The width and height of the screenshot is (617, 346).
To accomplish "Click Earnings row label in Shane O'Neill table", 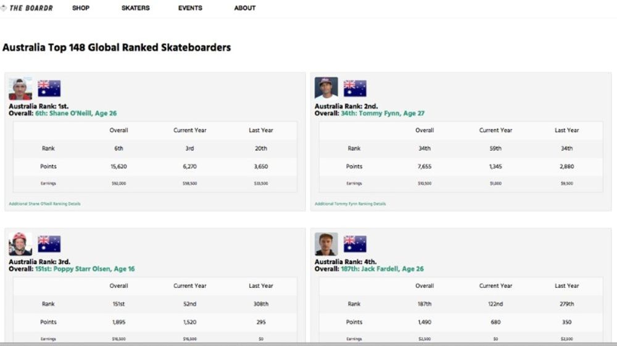I will click(48, 183).
